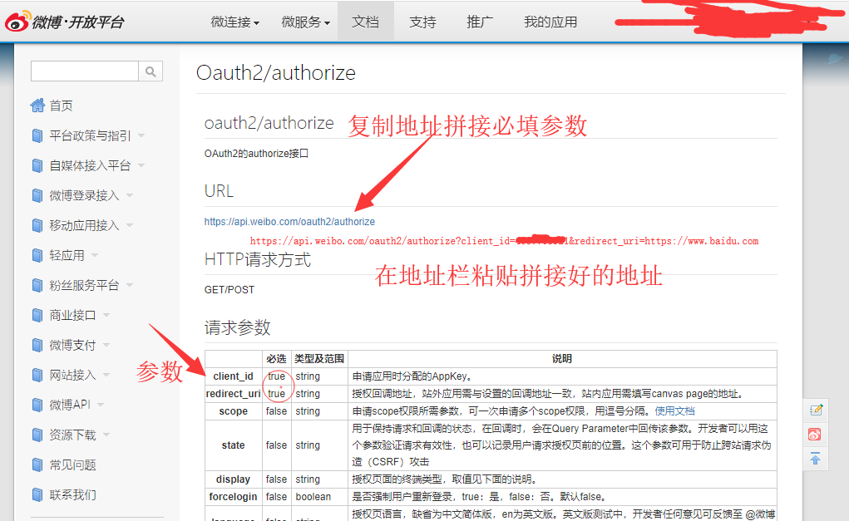Click the search magnifier button
The height and width of the screenshot is (521, 849).
point(151,71)
